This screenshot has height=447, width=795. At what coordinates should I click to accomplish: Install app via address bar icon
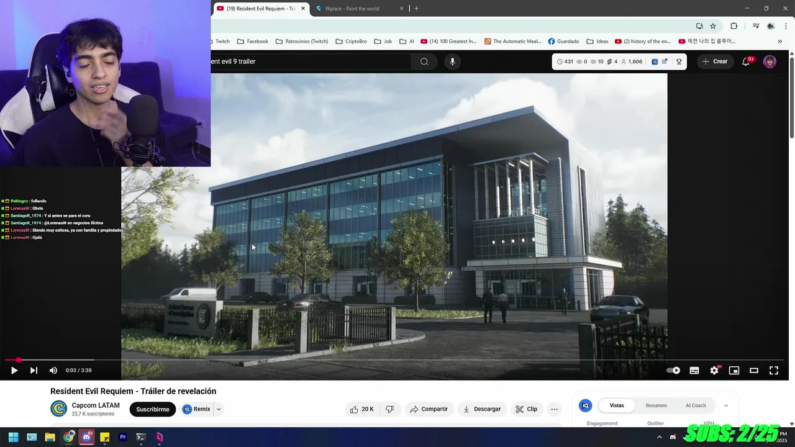pyautogui.click(x=699, y=26)
